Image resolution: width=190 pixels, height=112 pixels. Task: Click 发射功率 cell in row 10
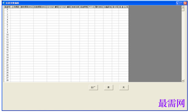75,35
